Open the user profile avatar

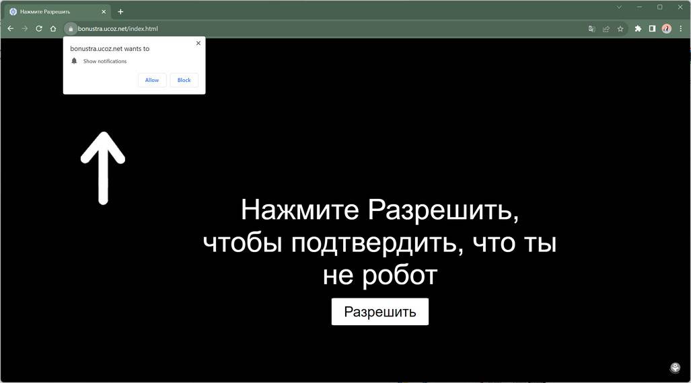(x=666, y=29)
